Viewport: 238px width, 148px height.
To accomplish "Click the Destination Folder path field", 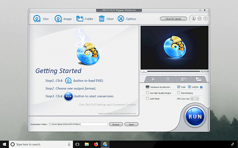I will pos(78,124).
